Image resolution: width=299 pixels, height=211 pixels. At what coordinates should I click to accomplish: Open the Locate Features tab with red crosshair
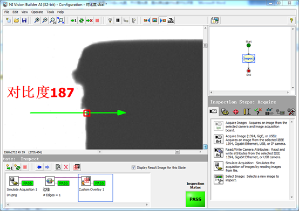click(x=235, y=111)
